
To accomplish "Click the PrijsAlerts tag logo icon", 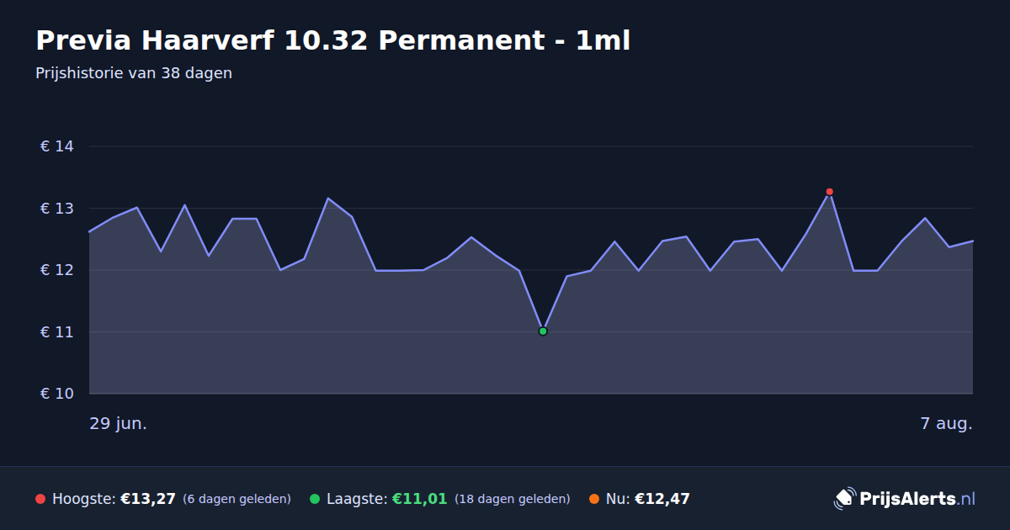I will coord(844,498).
